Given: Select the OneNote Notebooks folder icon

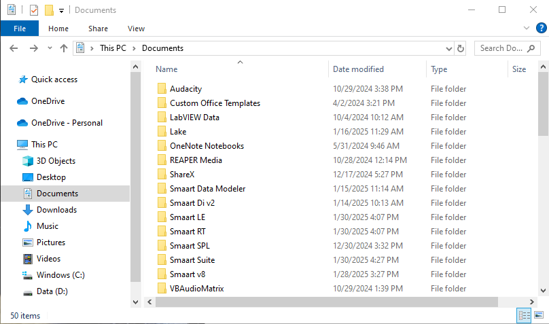Looking at the screenshot, I should pos(162,145).
